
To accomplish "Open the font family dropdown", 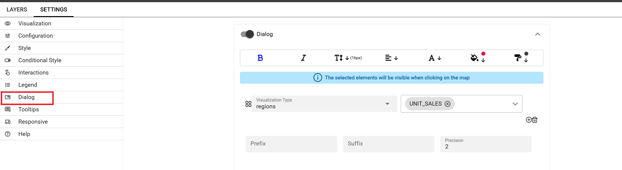I will pos(435,58).
